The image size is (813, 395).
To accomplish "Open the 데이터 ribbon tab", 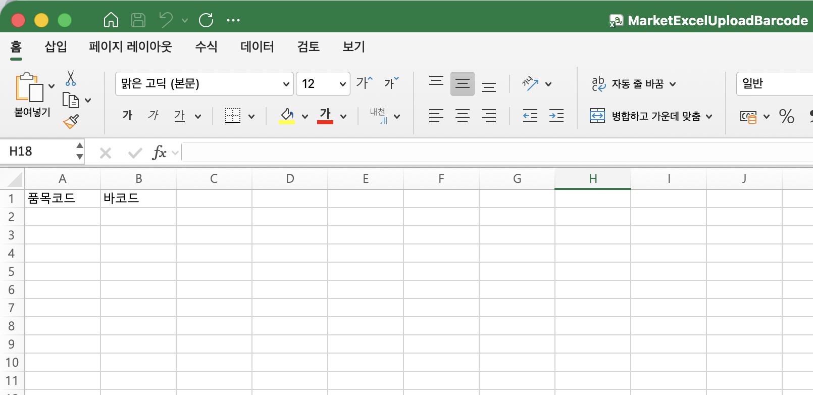I will [257, 46].
